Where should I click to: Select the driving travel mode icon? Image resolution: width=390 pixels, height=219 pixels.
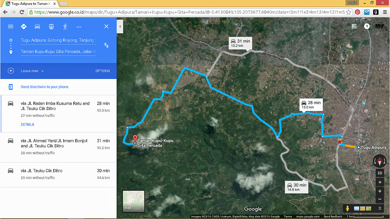(37, 26)
